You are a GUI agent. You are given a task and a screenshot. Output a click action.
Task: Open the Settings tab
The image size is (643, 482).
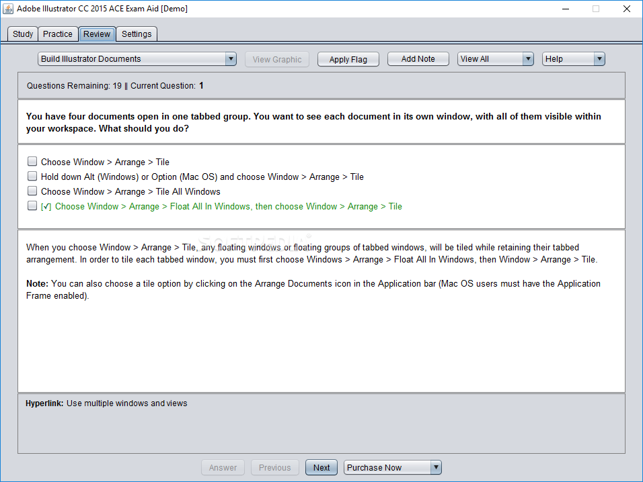(x=137, y=34)
